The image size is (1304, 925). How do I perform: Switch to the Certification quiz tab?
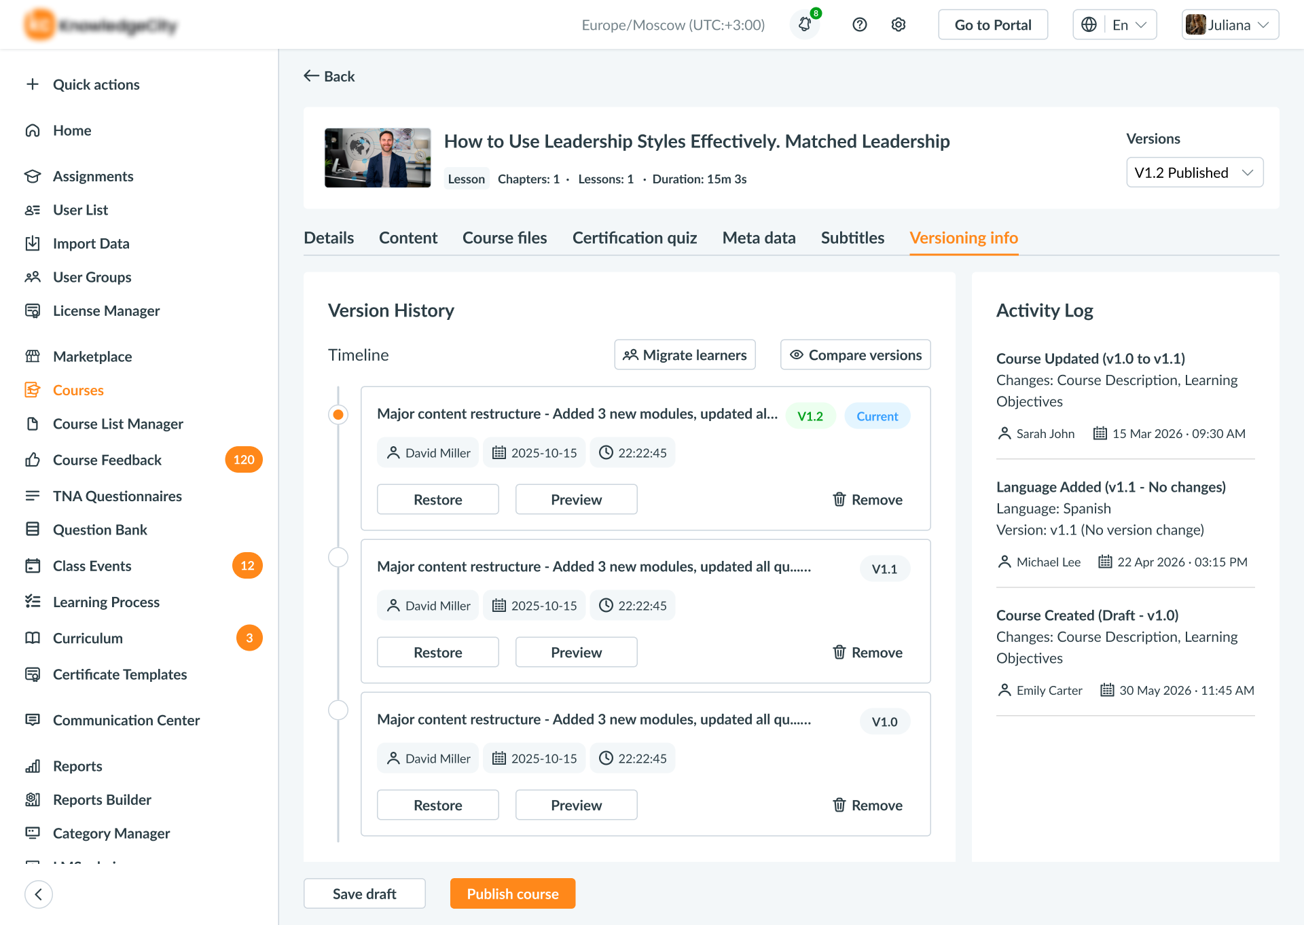(634, 238)
